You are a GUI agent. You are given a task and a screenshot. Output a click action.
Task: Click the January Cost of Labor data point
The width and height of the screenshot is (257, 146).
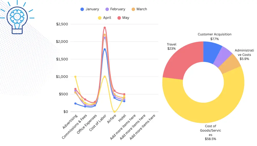pos(105,49)
